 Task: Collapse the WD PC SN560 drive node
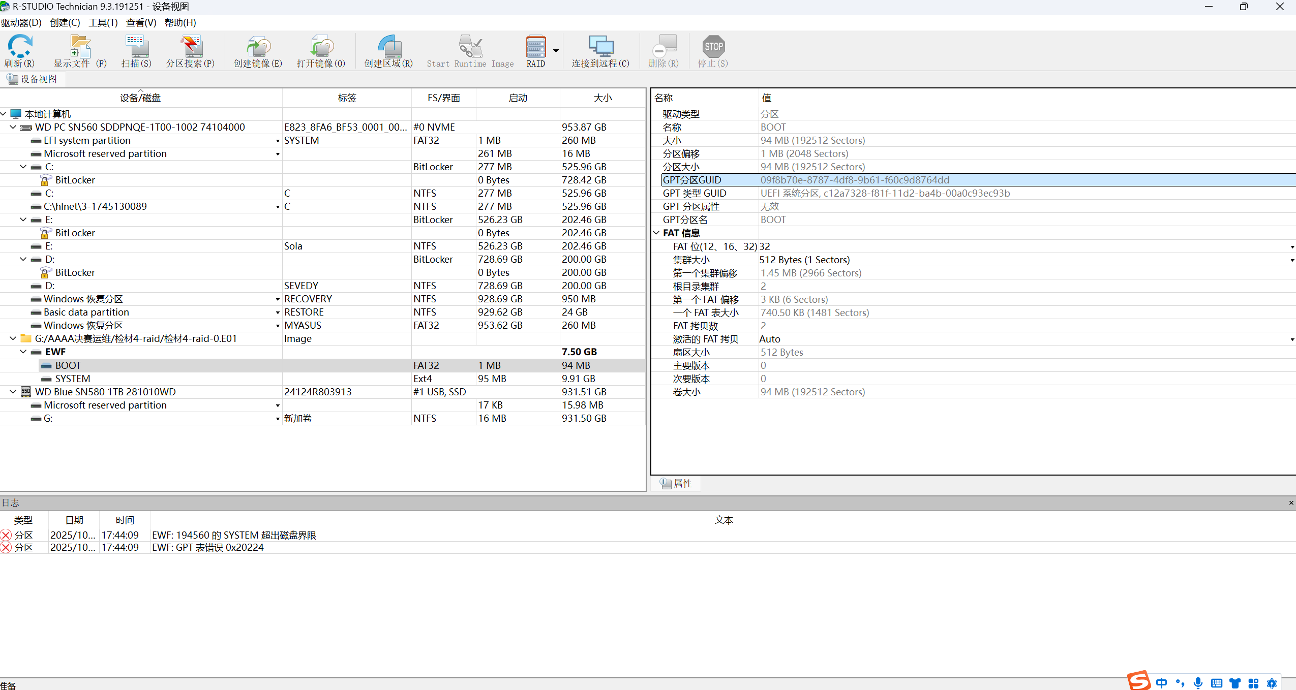(13, 127)
